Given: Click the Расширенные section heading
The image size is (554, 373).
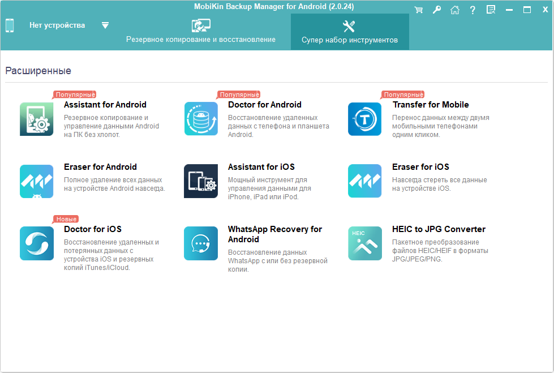Looking at the screenshot, I should click(38, 71).
